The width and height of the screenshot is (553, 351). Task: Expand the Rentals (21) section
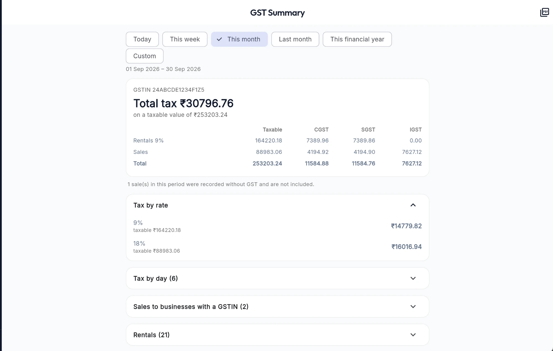277,335
